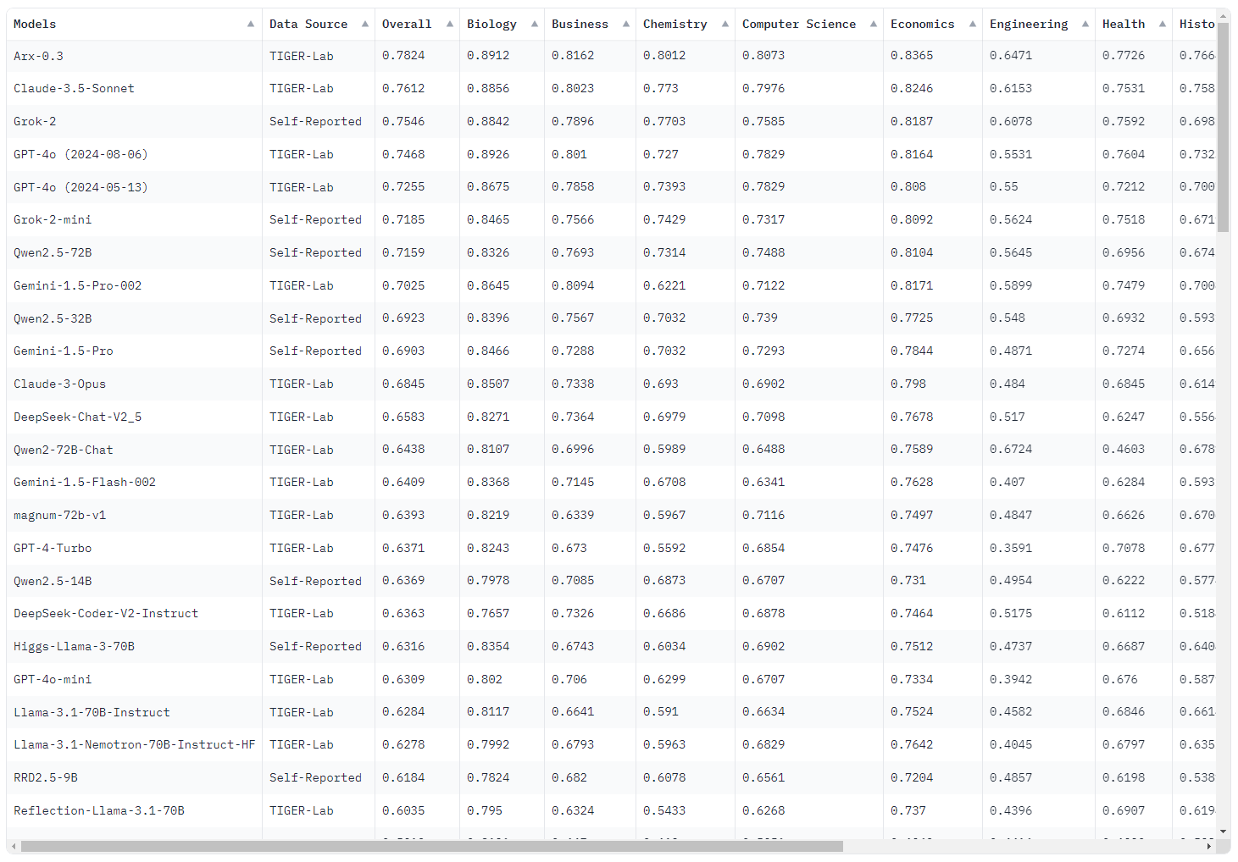
Task: Click Chemistry score 0.5433
Action: (x=664, y=810)
